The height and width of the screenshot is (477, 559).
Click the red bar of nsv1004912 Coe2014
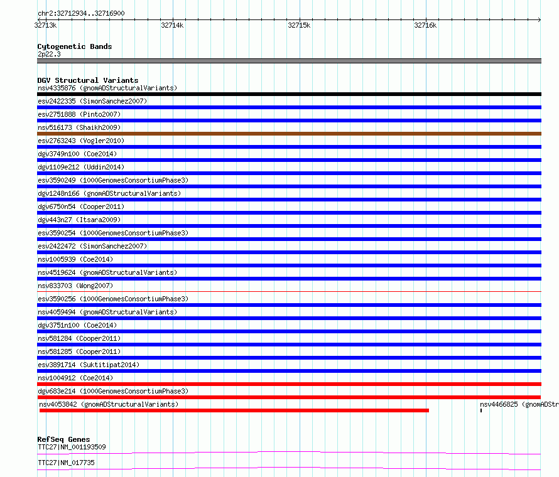click(289, 384)
